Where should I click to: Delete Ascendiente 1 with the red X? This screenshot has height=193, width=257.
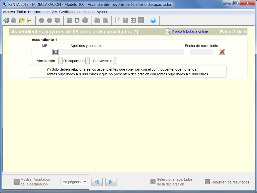point(222,52)
